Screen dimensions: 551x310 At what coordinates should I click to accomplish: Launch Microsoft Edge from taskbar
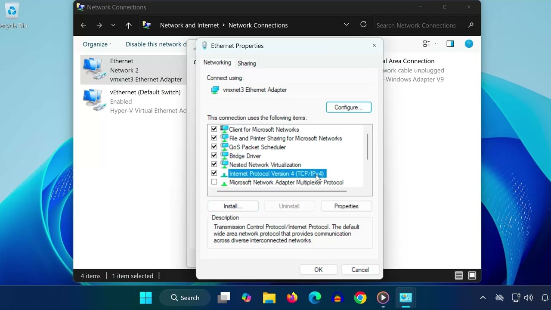point(315,298)
